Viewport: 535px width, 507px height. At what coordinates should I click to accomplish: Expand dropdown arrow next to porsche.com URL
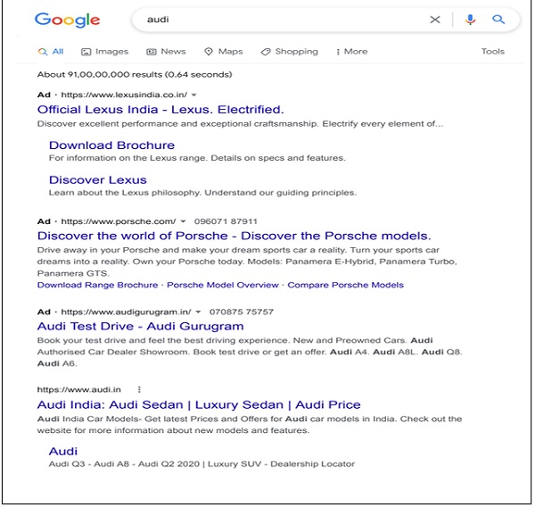pos(183,221)
